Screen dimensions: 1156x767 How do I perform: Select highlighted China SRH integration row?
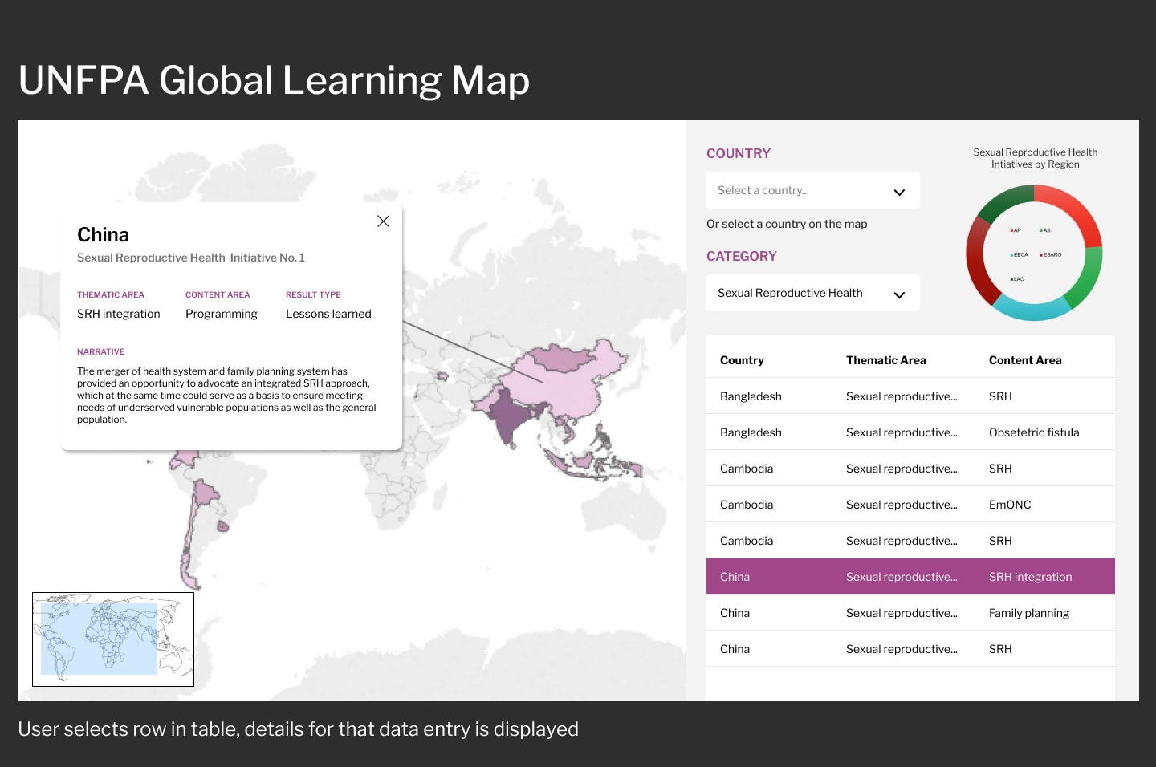[x=910, y=577]
